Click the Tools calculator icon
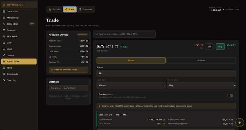This screenshot has height=130, width=246. coord(4,68)
